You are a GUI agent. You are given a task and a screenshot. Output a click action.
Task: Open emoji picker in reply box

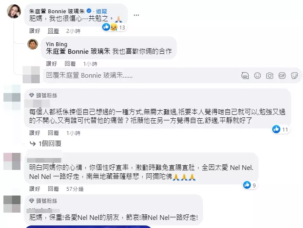(257, 76)
